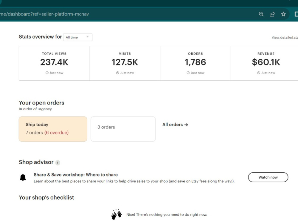The width and height of the screenshot is (298, 224).
Task: Click the '(6 overdue)' text
Action: (56, 133)
